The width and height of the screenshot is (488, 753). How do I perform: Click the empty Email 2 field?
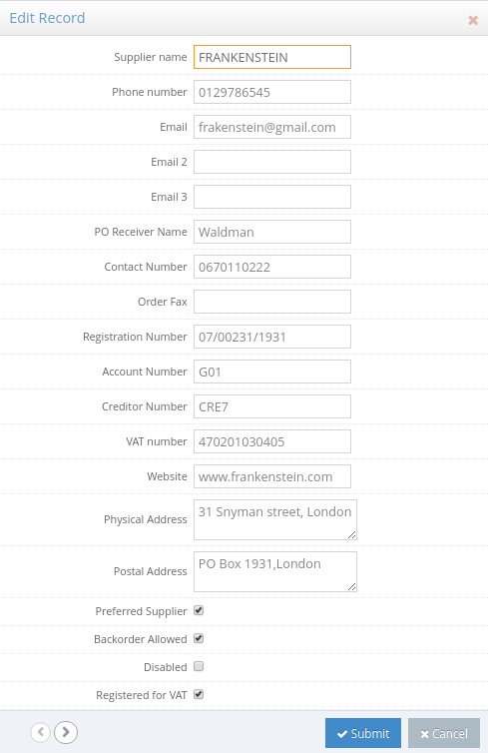click(x=272, y=162)
